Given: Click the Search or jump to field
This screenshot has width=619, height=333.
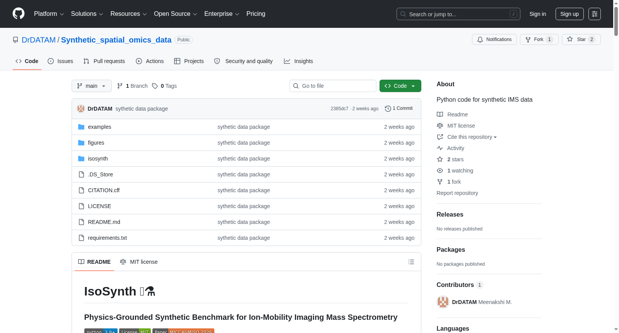Looking at the screenshot, I should click(458, 14).
